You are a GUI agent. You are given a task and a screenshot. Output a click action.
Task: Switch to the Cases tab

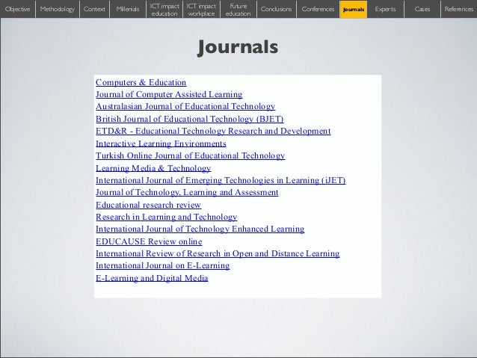tap(422, 9)
